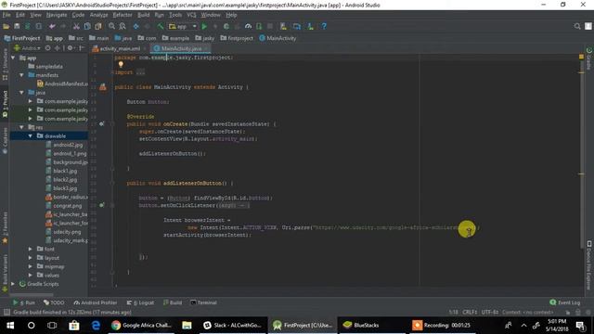Open the Build menu

pos(143,15)
